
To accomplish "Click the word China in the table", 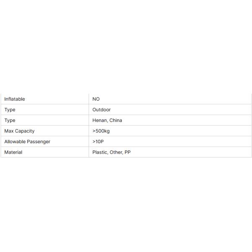I will [x=116, y=120].
